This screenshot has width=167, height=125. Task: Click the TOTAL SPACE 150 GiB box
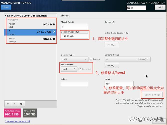pyautogui.click(x=30, y=113)
